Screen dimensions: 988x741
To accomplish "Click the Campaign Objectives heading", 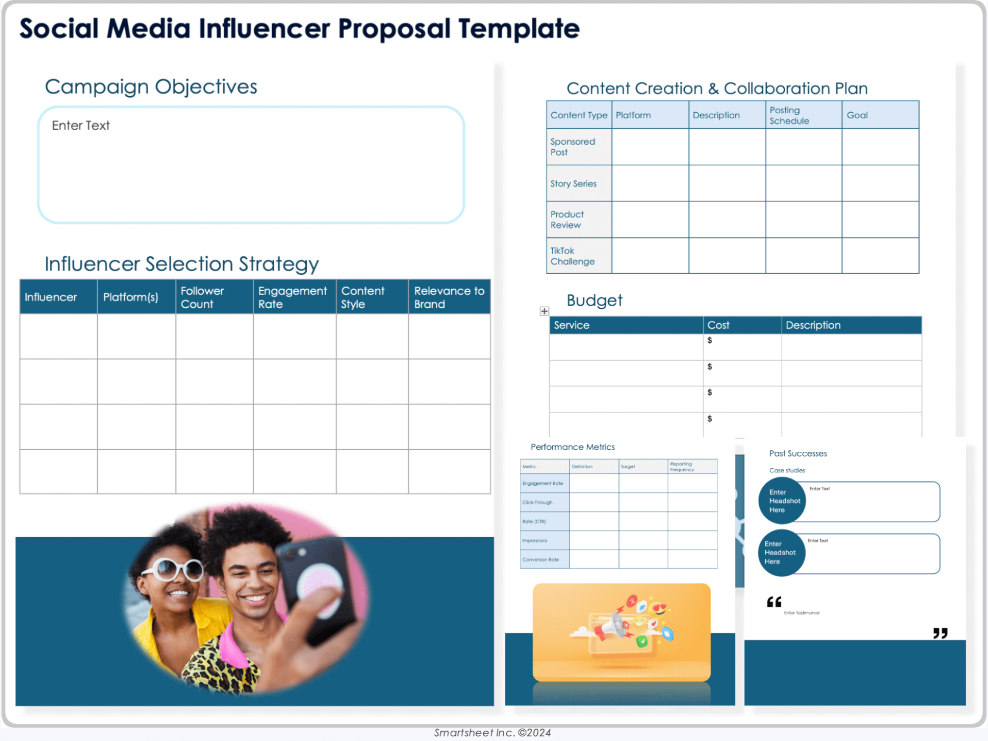I will click(151, 86).
